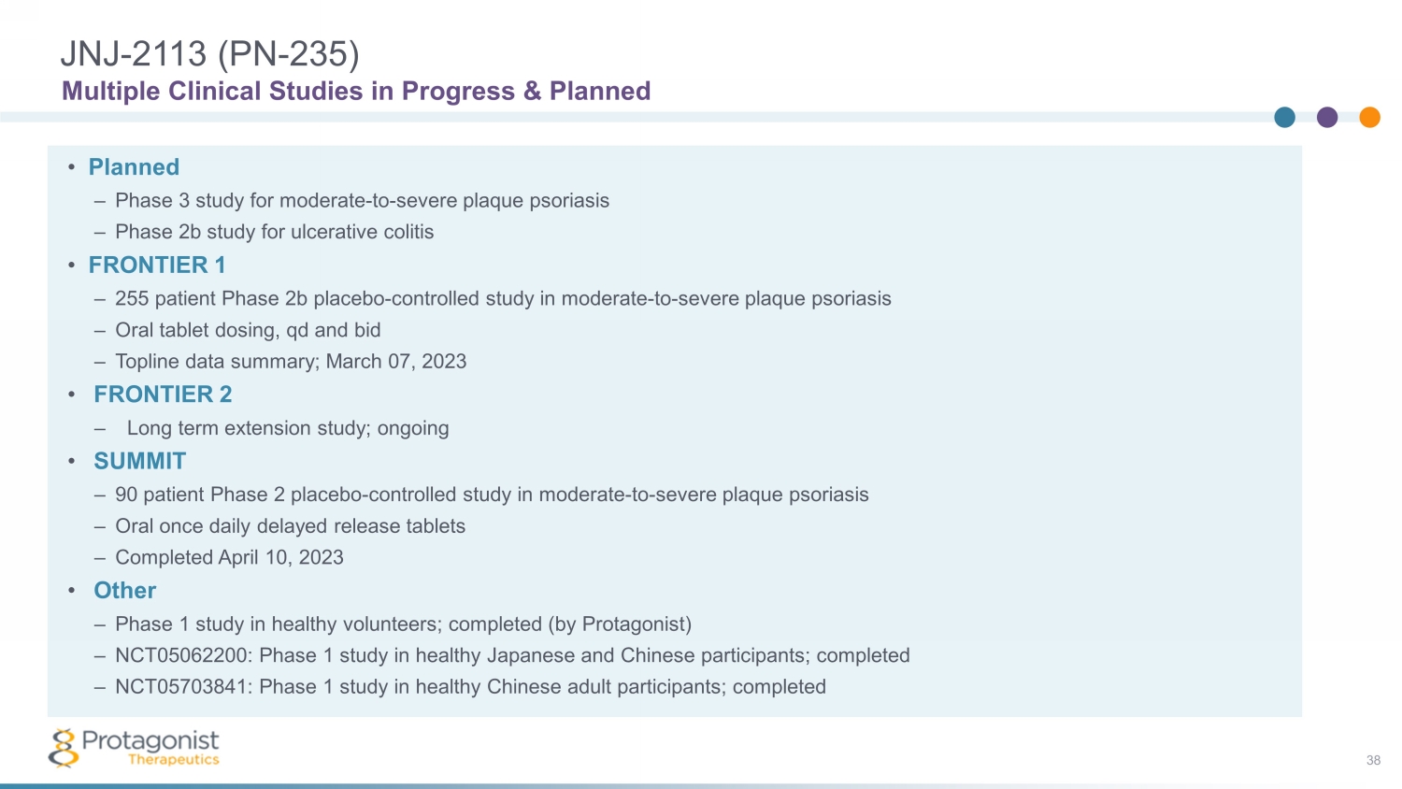Image resolution: width=1402 pixels, height=789 pixels.
Task: Select the Long term extension study line
Action: click(x=288, y=428)
